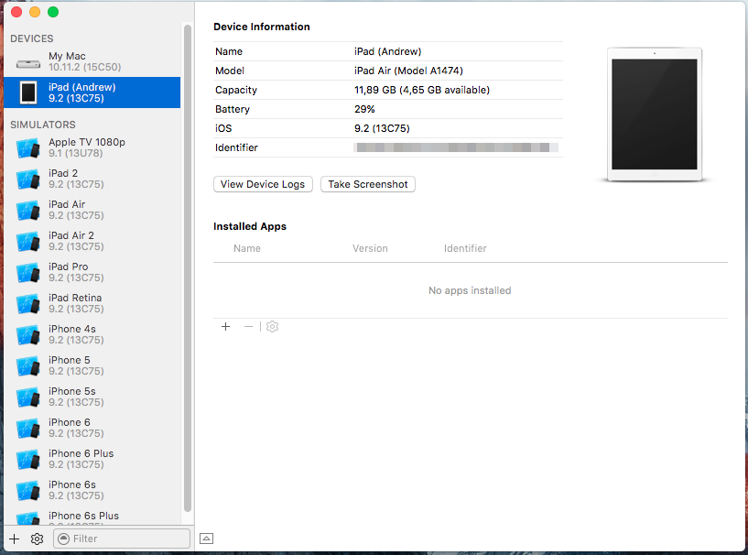
Task: Select the iPhone 5 simulator
Action: click(92, 365)
